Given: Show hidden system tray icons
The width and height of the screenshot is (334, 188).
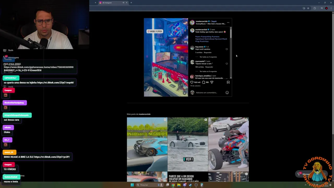Looking at the screenshot, I should coord(306,185).
